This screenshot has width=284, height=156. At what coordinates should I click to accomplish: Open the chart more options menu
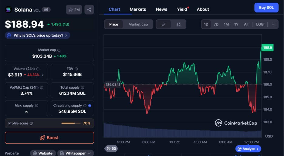(x=273, y=24)
